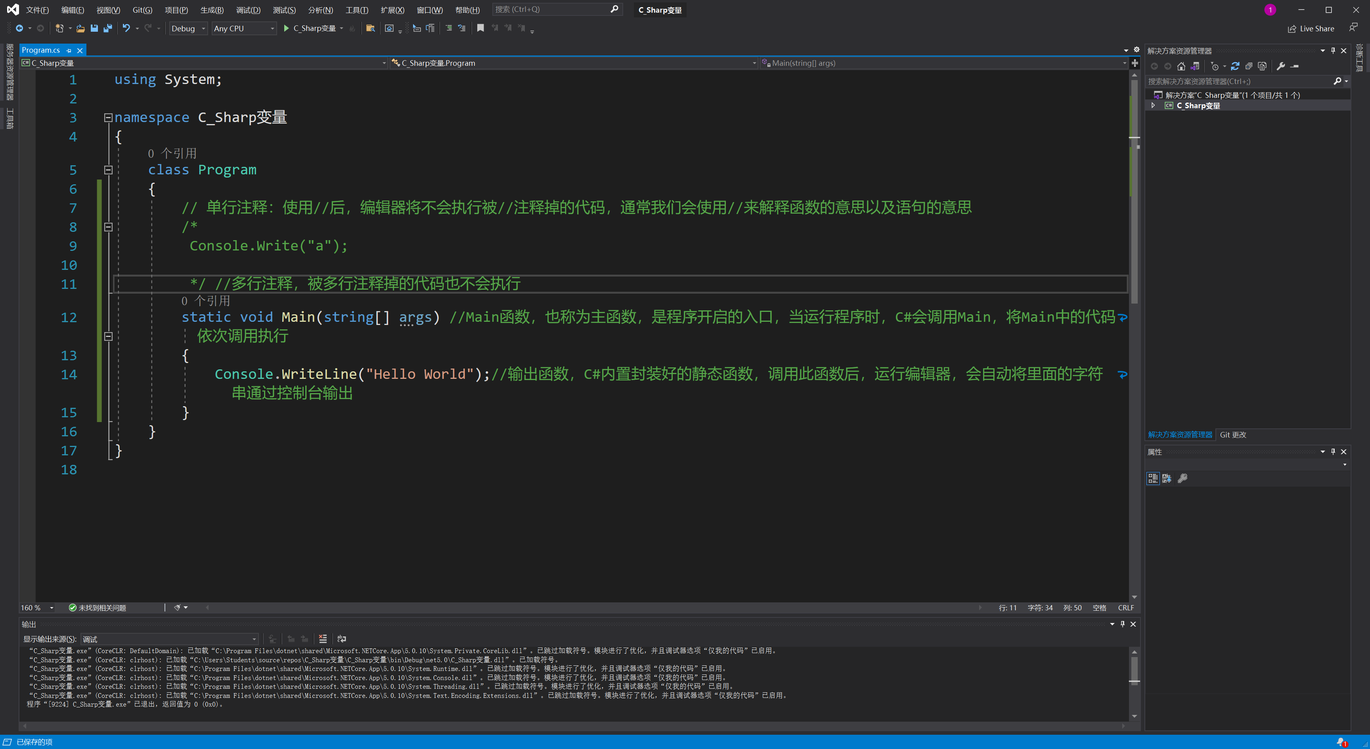Toggle auto-hide pin on Properties panel

[x=1333, y=452]
